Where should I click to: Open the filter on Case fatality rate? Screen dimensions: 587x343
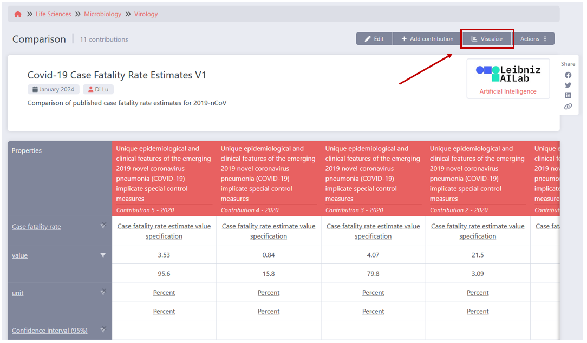pos(102,226)
